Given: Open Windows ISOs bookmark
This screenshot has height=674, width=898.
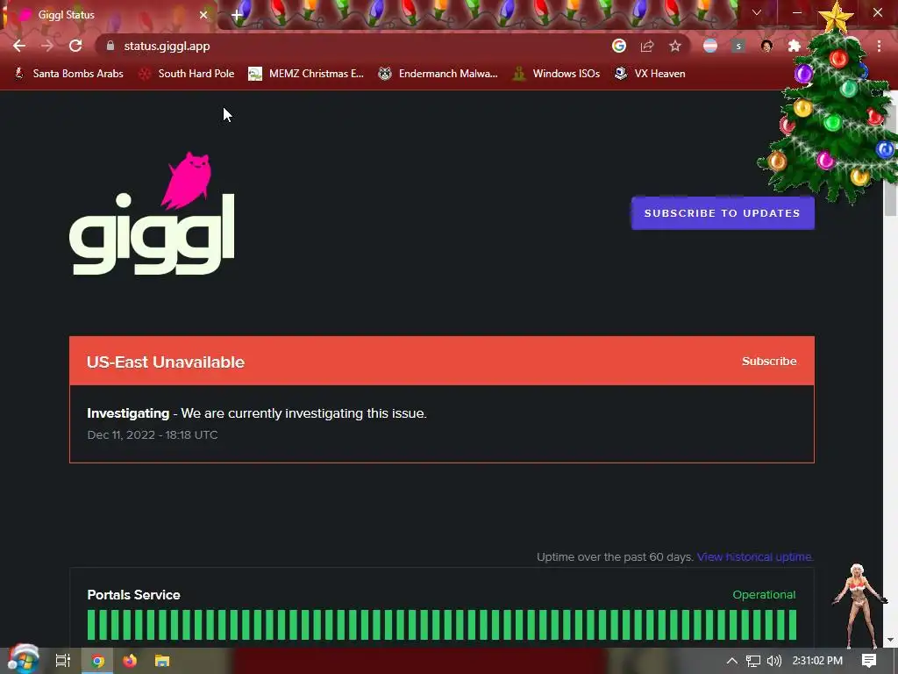Looking at the screenshot, I should click(x=556, y=74).
